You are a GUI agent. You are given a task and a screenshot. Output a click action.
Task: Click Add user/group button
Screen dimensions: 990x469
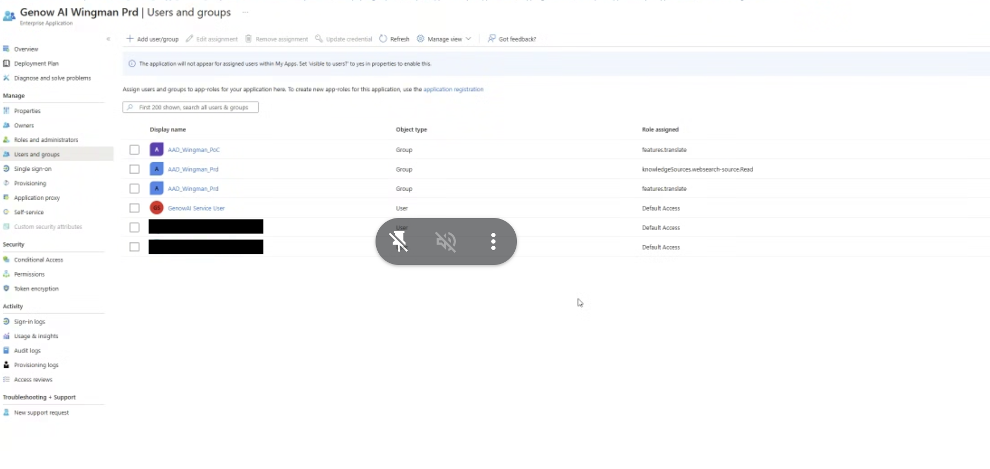coord(152,39)
